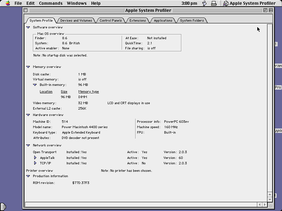Select the System Profile tab
This screenshot has height=211, width=282.
tap(41, 20)
